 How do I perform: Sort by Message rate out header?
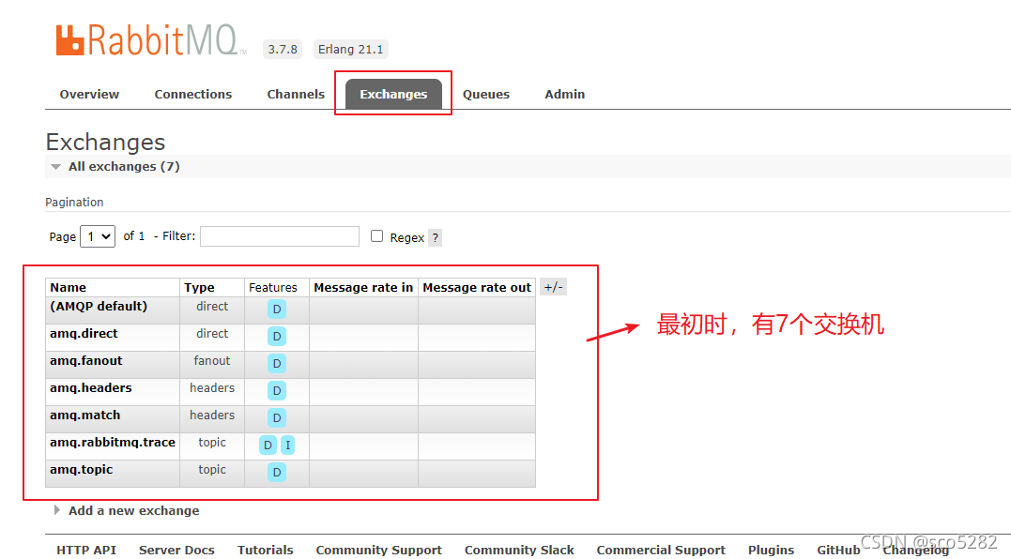(477, 288)
